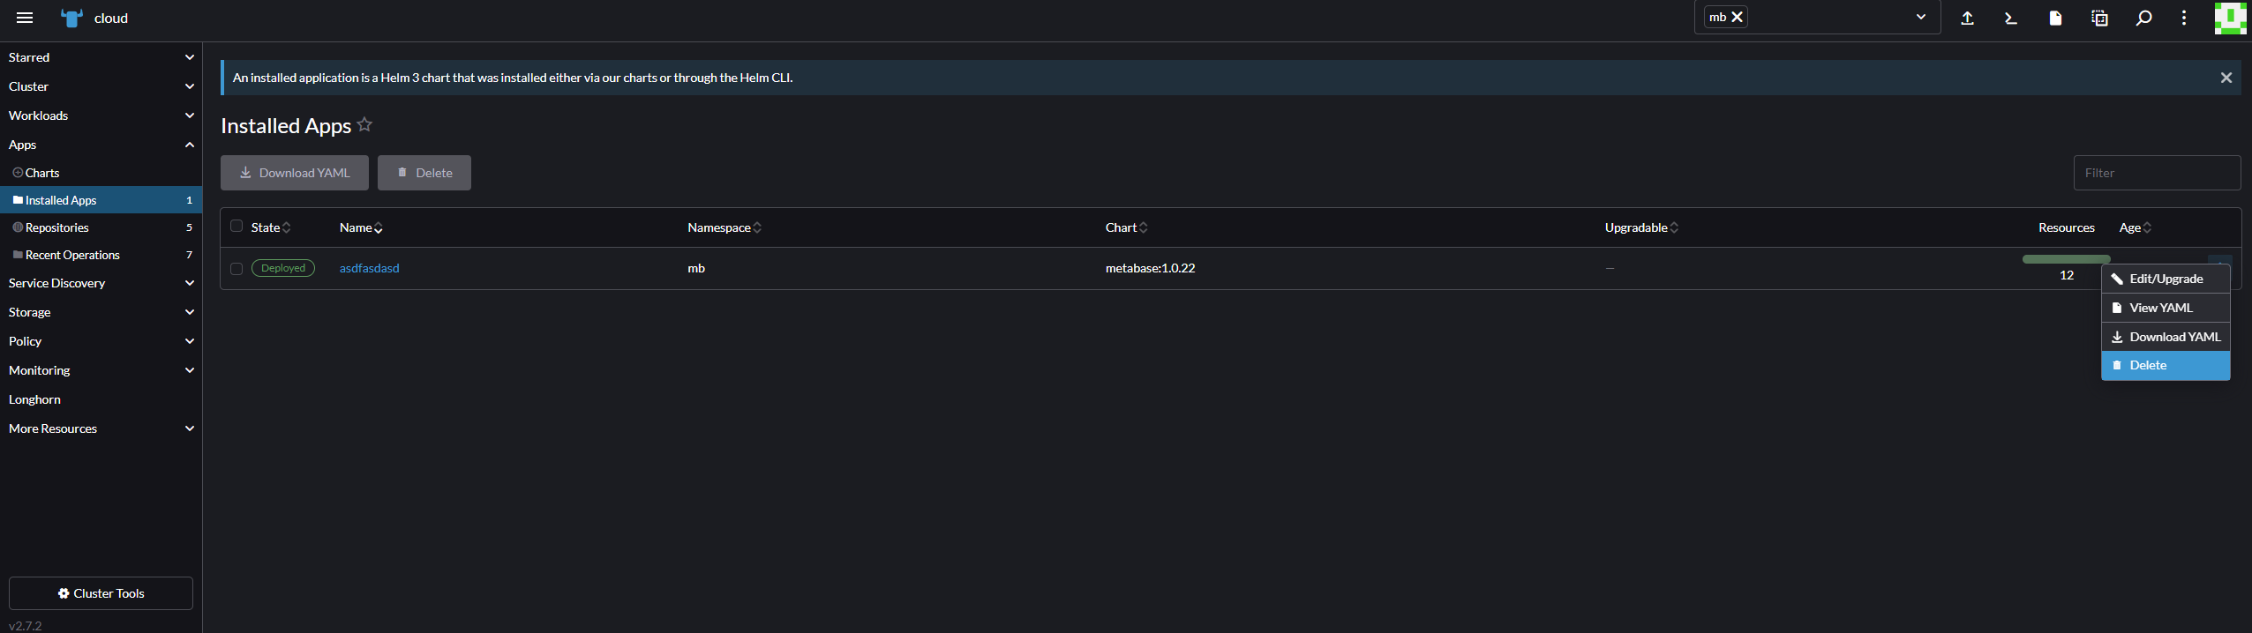Click the copy KubeConfig to clipboard icon
Viewport: 2252px width, 633px height.
[x=2099, y=18]
